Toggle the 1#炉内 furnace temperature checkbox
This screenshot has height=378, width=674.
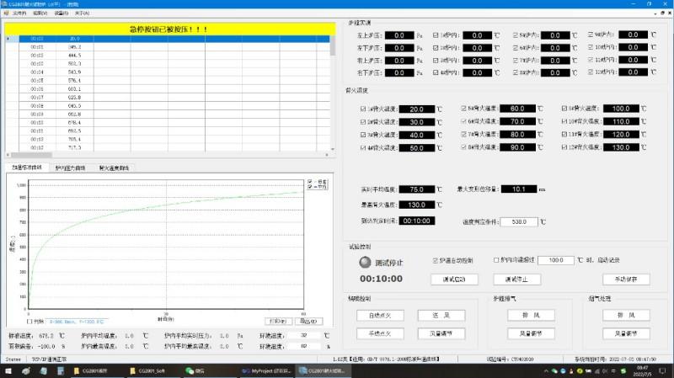pyautogui.click(x=436, y=35)
